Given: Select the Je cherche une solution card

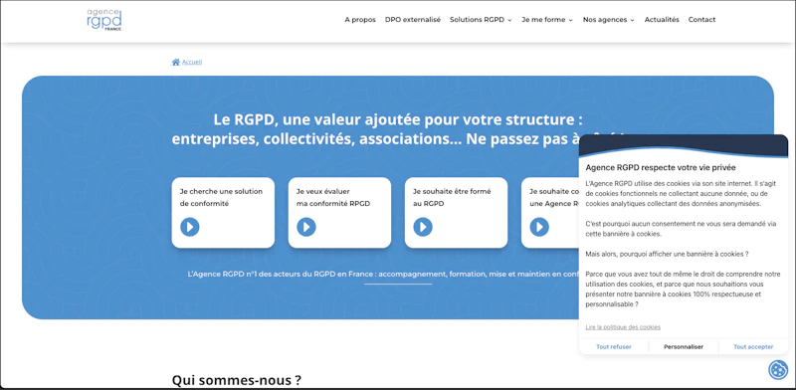Looking at the screenshot, I should click(223, 212).
